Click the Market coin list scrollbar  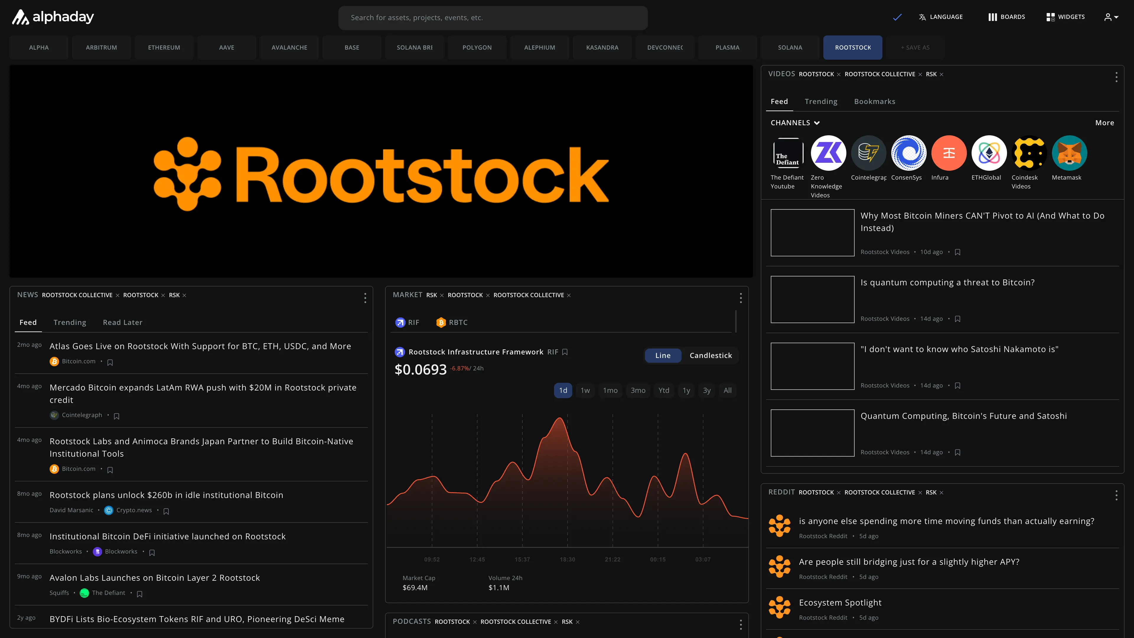pyautogui.click(x=736, y=321)
